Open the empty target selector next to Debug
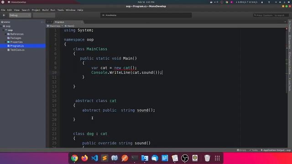The height and width of the screenshot is (164, 292). point(44,15)
